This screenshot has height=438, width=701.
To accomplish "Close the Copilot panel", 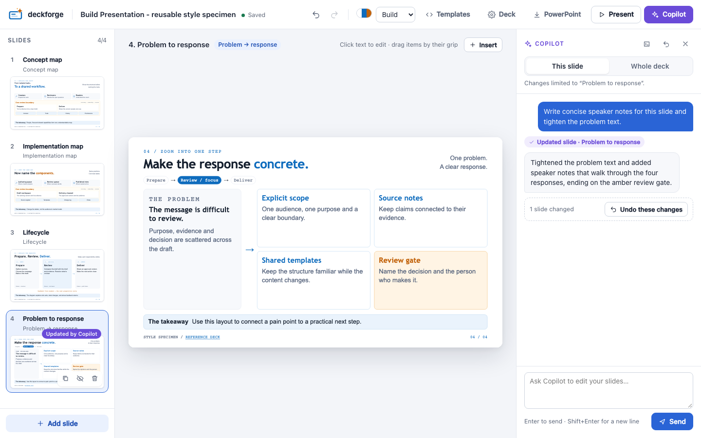I will click(x=685, y=44).
